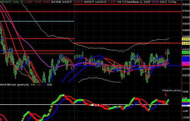Click the 0.9140 price axis label
The image size is (190, 121).
(186, 69)
